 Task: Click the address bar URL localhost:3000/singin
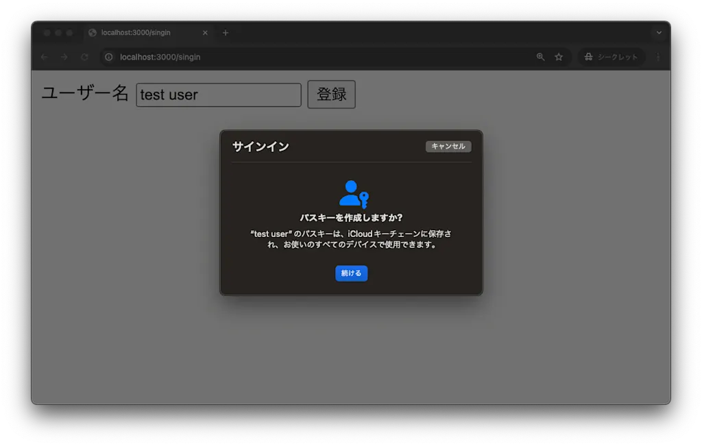160,58
